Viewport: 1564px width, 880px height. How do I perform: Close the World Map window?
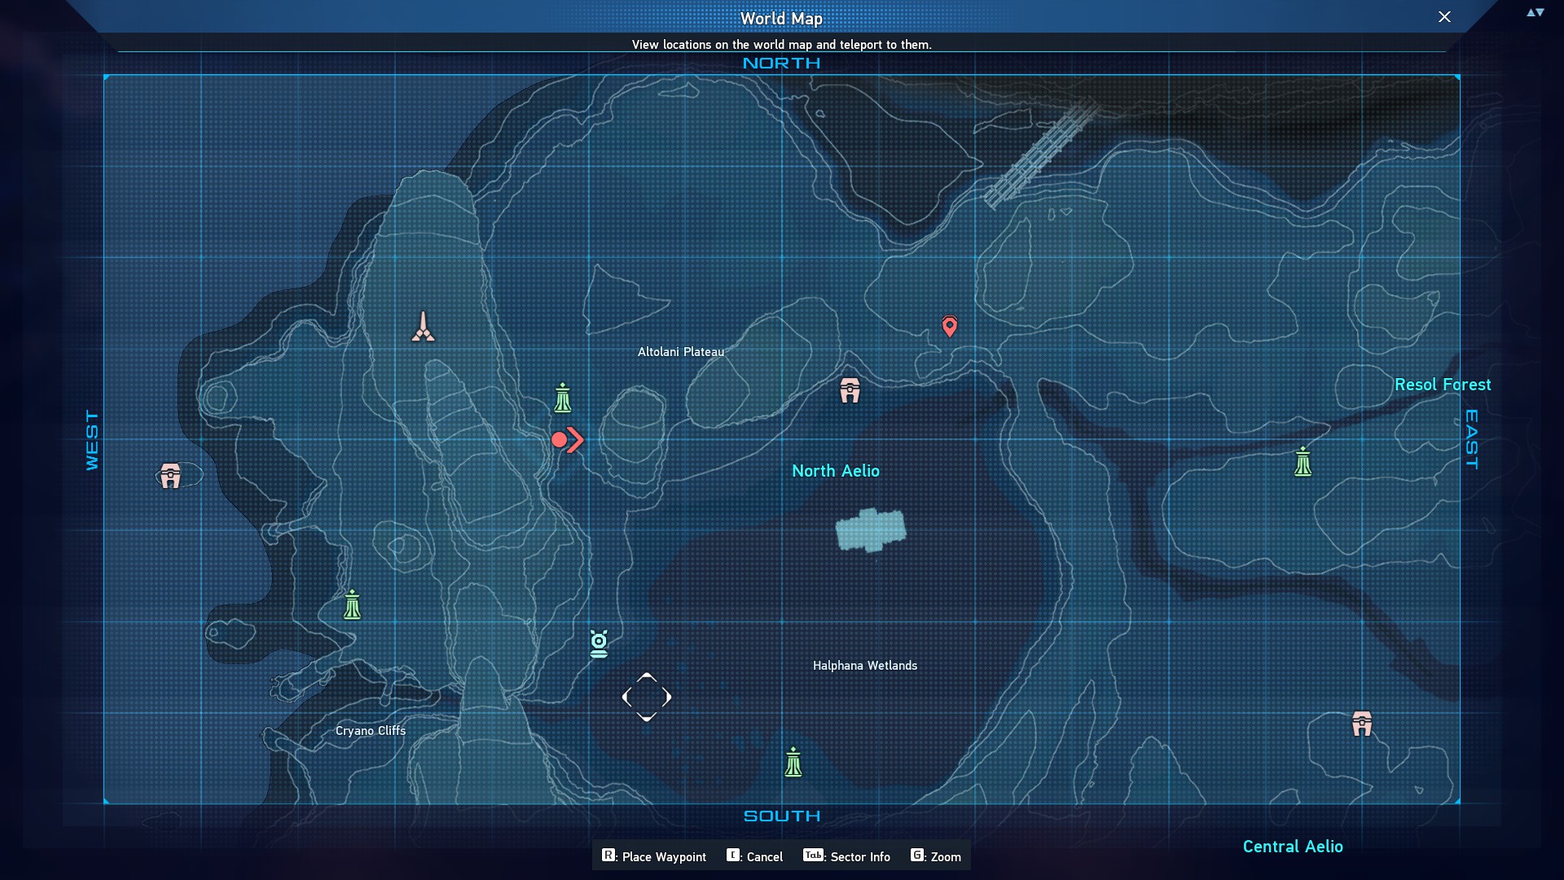(x=1444, y=17)
